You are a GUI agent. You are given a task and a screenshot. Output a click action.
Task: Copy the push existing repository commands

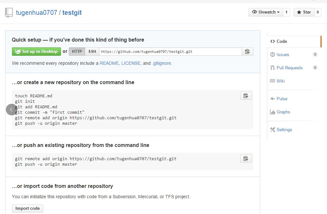[x=246, y=159]
